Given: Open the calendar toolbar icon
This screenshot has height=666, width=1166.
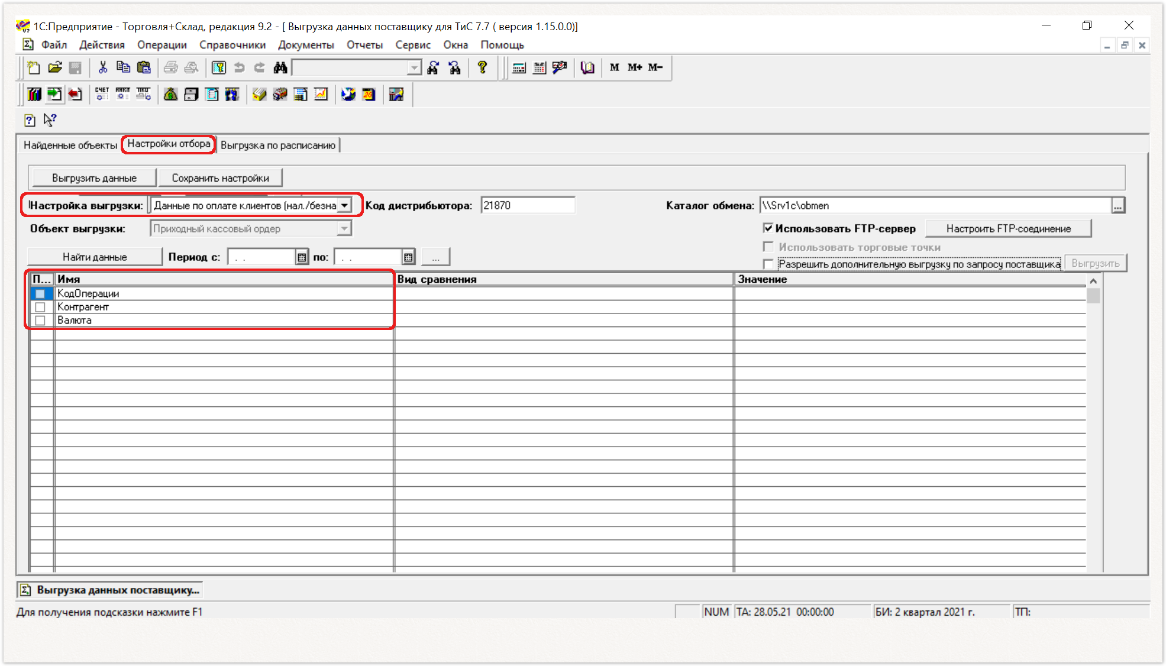Looking at the screenshot, I should (539, 67).
